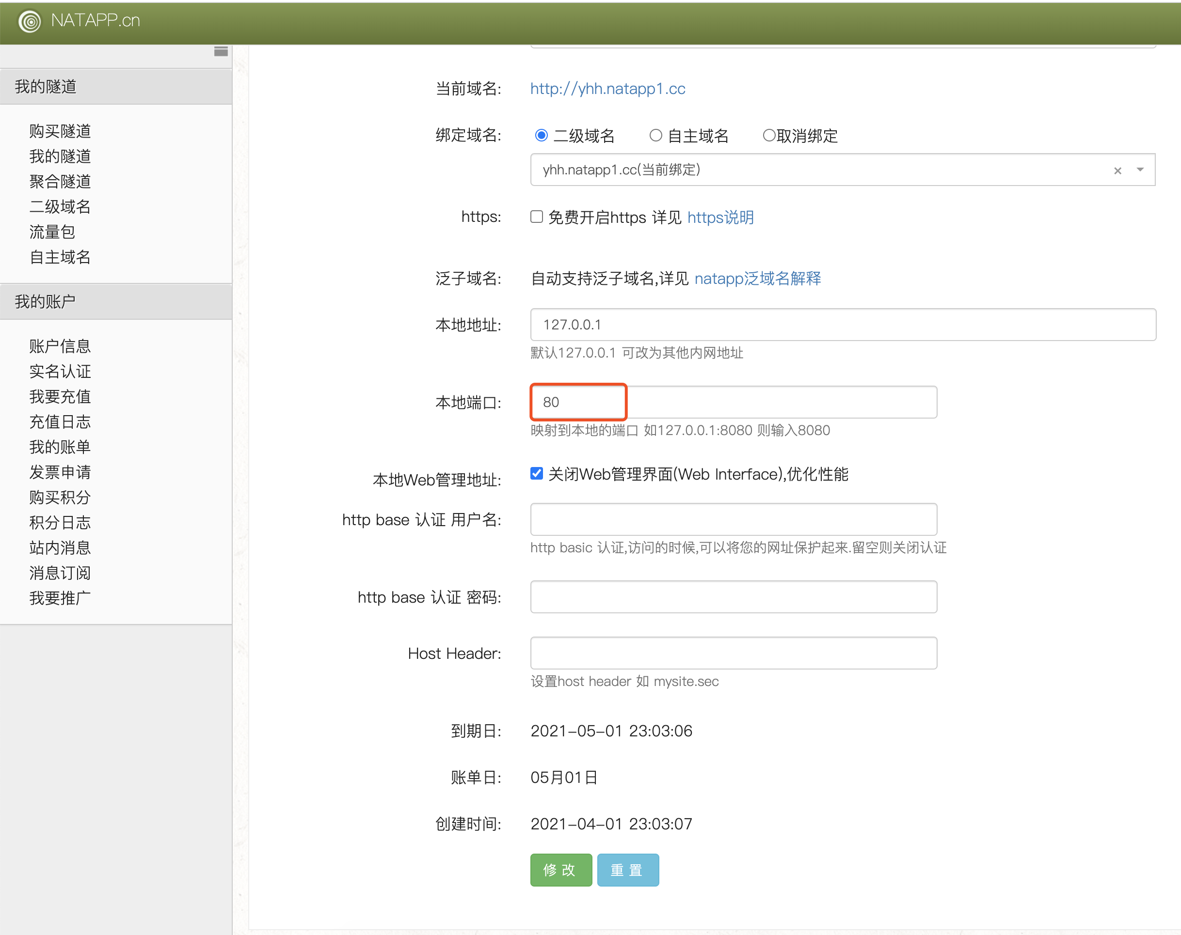Go to 实名认证 in sidebar
1181x935 pixels.
click(x=60, y=372)
